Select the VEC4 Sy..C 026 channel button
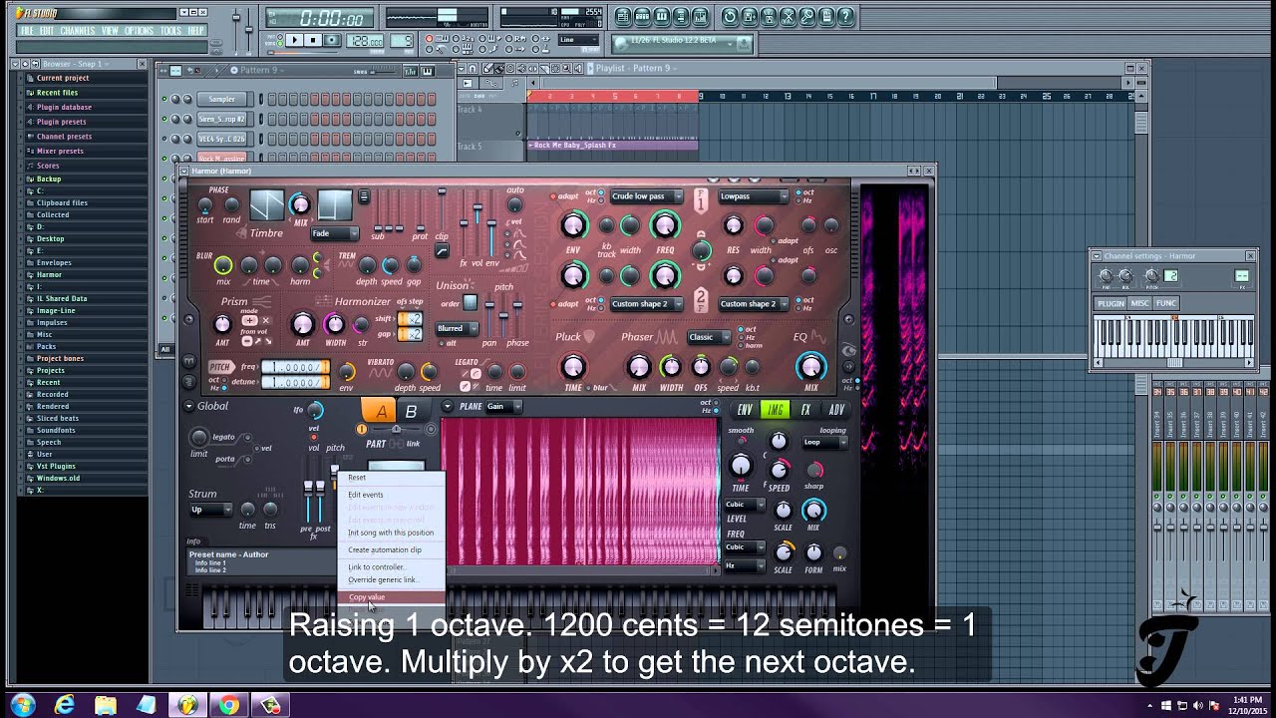 (x=223, y=139)
